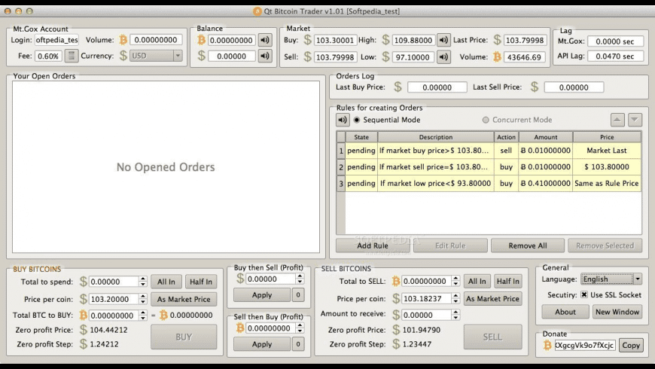Toggle the USD balance speaker icon

[x=265, y=56]
